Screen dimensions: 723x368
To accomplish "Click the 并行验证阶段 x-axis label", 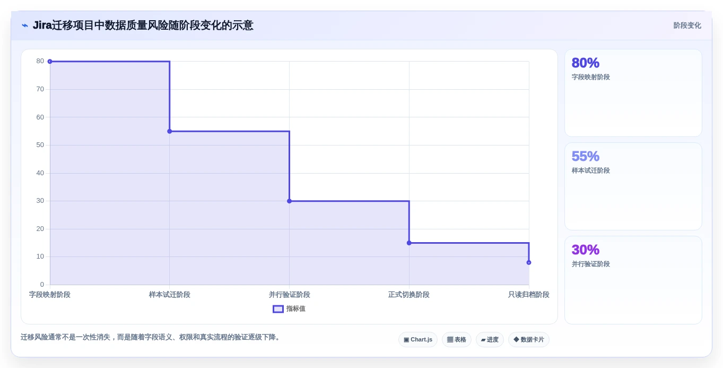I will point(289,295).
